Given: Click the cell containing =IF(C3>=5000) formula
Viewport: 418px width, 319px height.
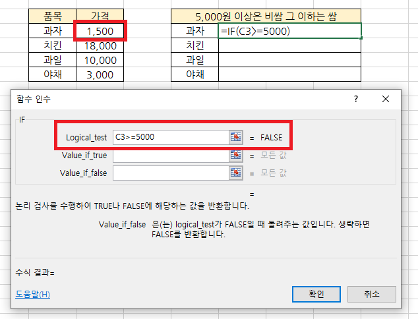Looking at the screenshot, I should coord(290,31).
